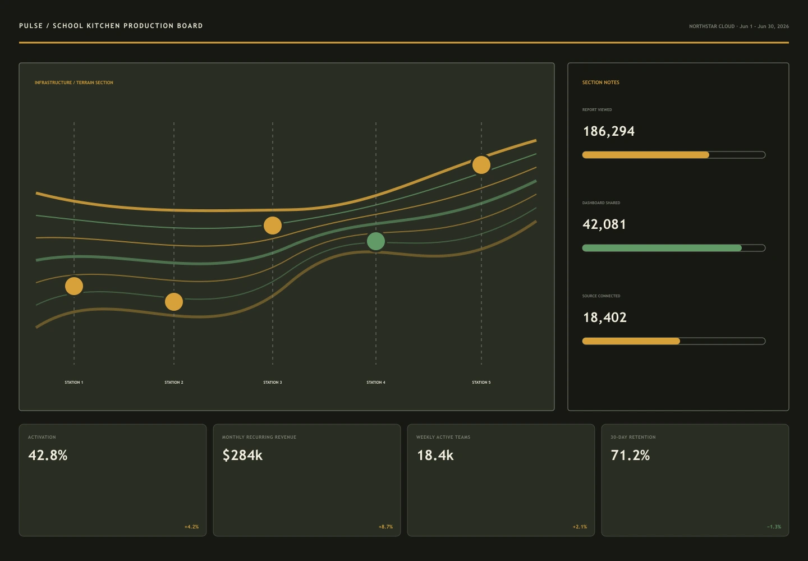Screen dimensions: 808x561
Task: Select the "30-DAY RETENTION" card label
Action: click(633, 437)
